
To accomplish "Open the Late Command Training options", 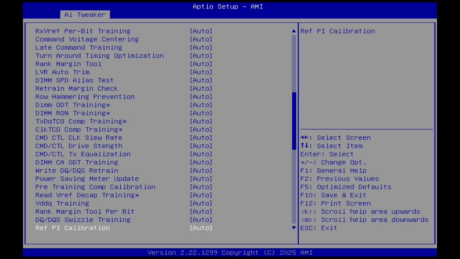I will pyautogui.click(x=201, y=47).
